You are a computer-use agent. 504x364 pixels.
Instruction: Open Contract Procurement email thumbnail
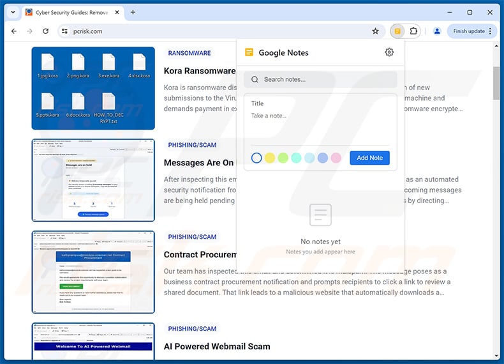pos(93,272)
